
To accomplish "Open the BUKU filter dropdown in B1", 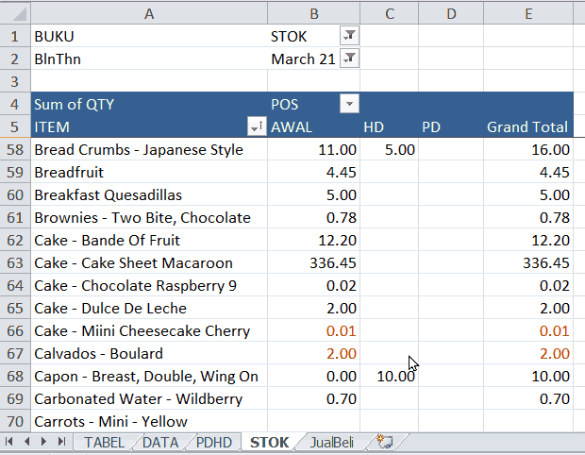I will [x=349, y=36].
